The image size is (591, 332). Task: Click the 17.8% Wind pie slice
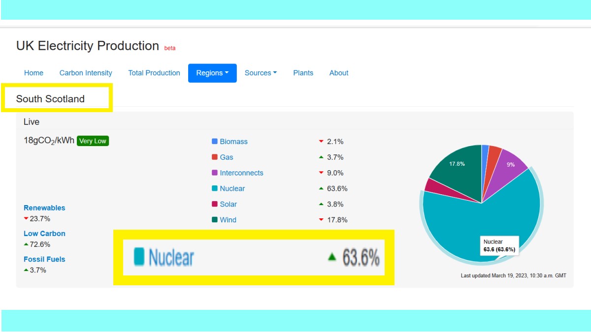point(458,170)
